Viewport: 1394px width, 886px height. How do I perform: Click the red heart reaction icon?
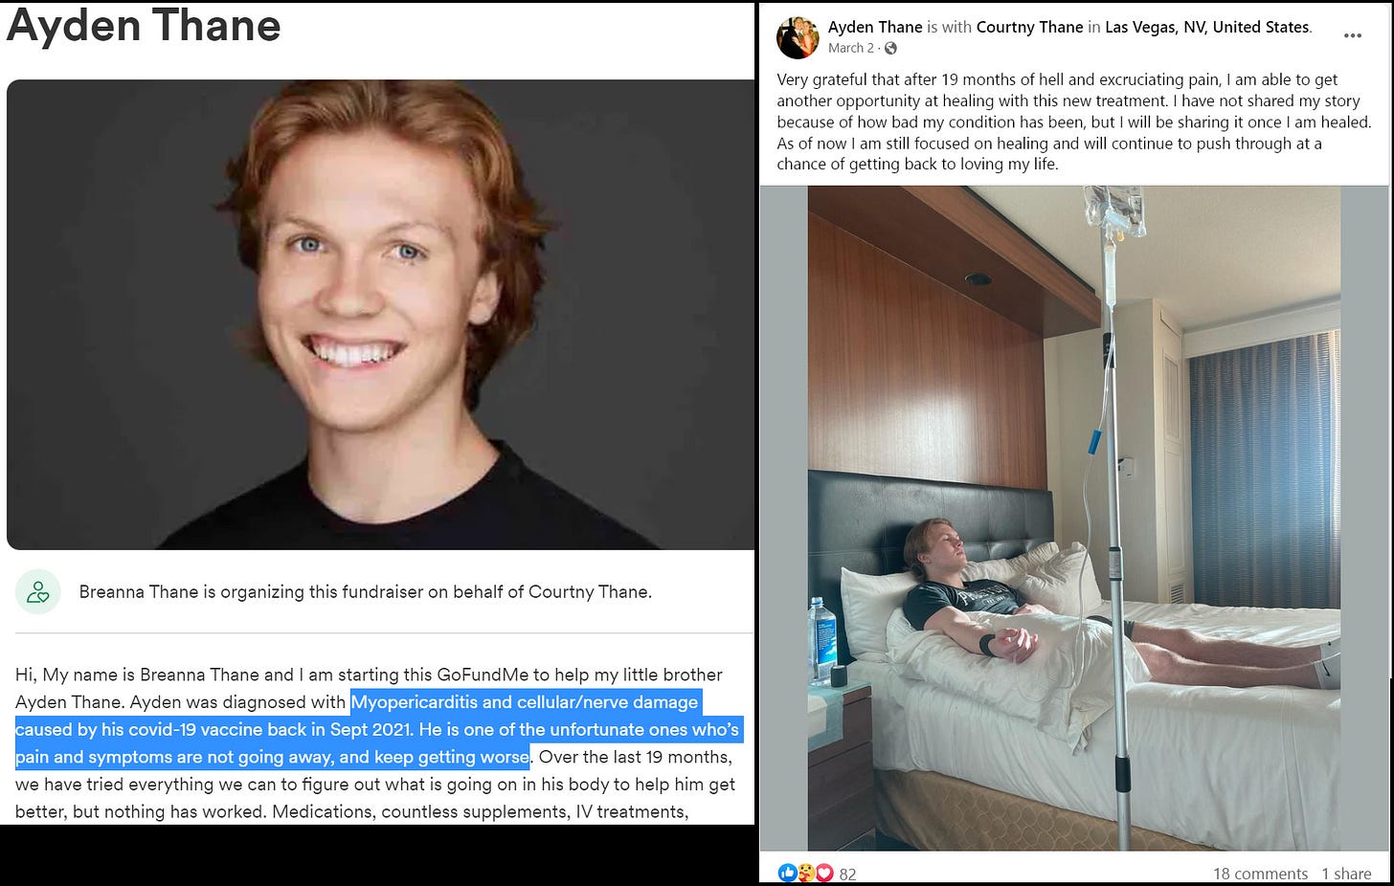click(824, 873)
